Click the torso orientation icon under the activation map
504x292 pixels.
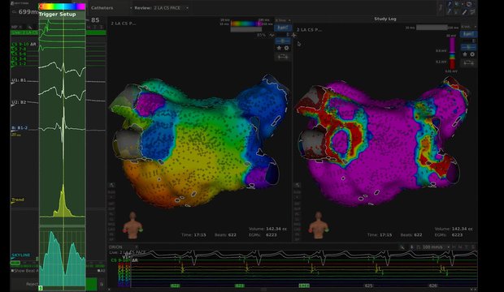click(x=133, y=225)
